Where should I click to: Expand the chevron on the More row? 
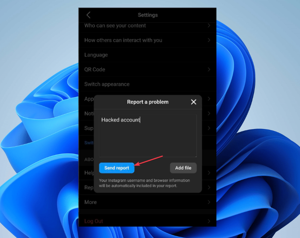click(209, 202)
